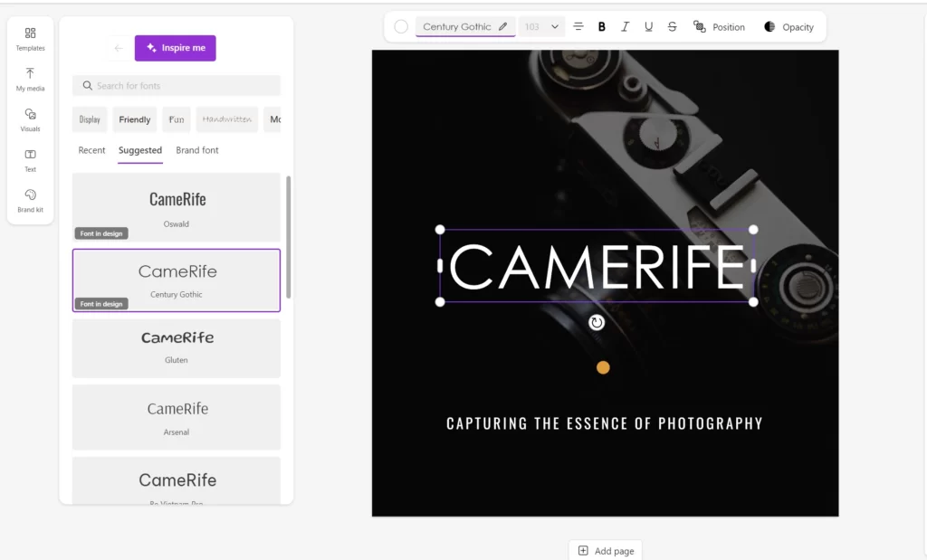This screenshot has height=560, width=927.
Task: Open the Opacity control
Action: coord(788,26)
